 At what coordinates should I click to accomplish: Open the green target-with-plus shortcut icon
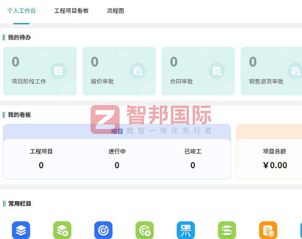[145, 230]
